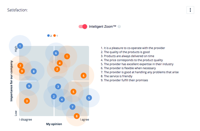
Task: Click orange bubble number 3
Action: (x=27, y=101)
